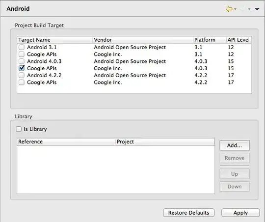The height and width of the screenshot is (222, 265).
Task: Check the Android 3.1 target checkbox
Action: (22, 47)
